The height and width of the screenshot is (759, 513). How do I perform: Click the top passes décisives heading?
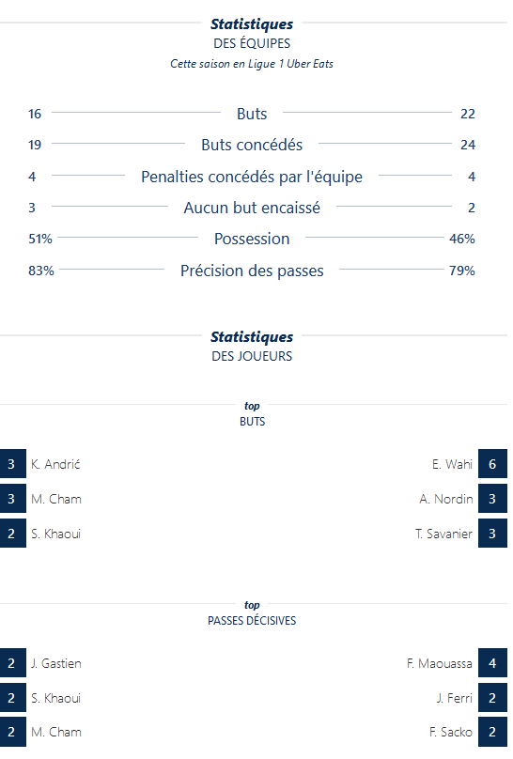(x=252, y=613)
